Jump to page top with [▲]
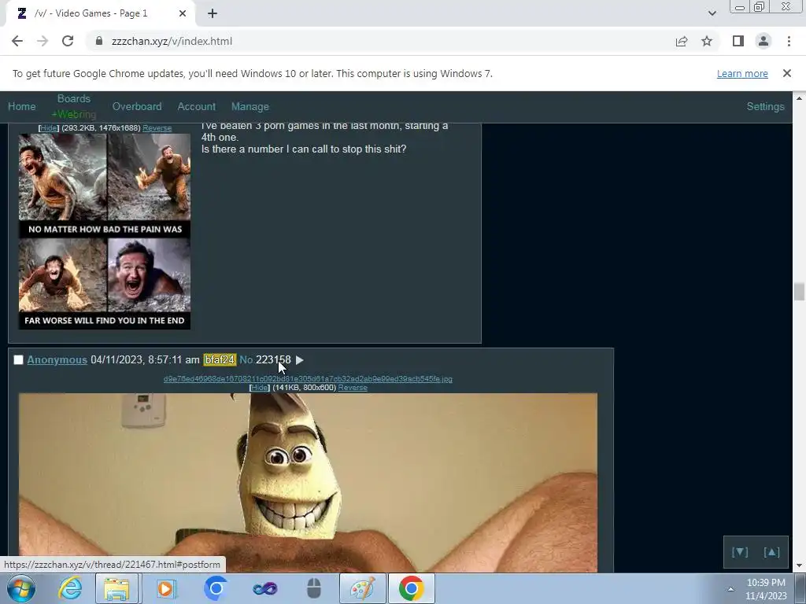Image resolution: width=806 pixels, height=604 pixels. (x=771, y=552)
